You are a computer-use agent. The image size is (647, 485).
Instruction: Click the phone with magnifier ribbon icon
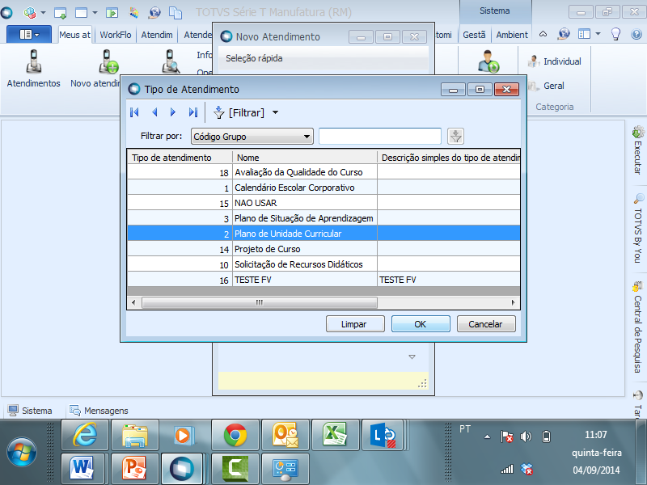[171, 62]
